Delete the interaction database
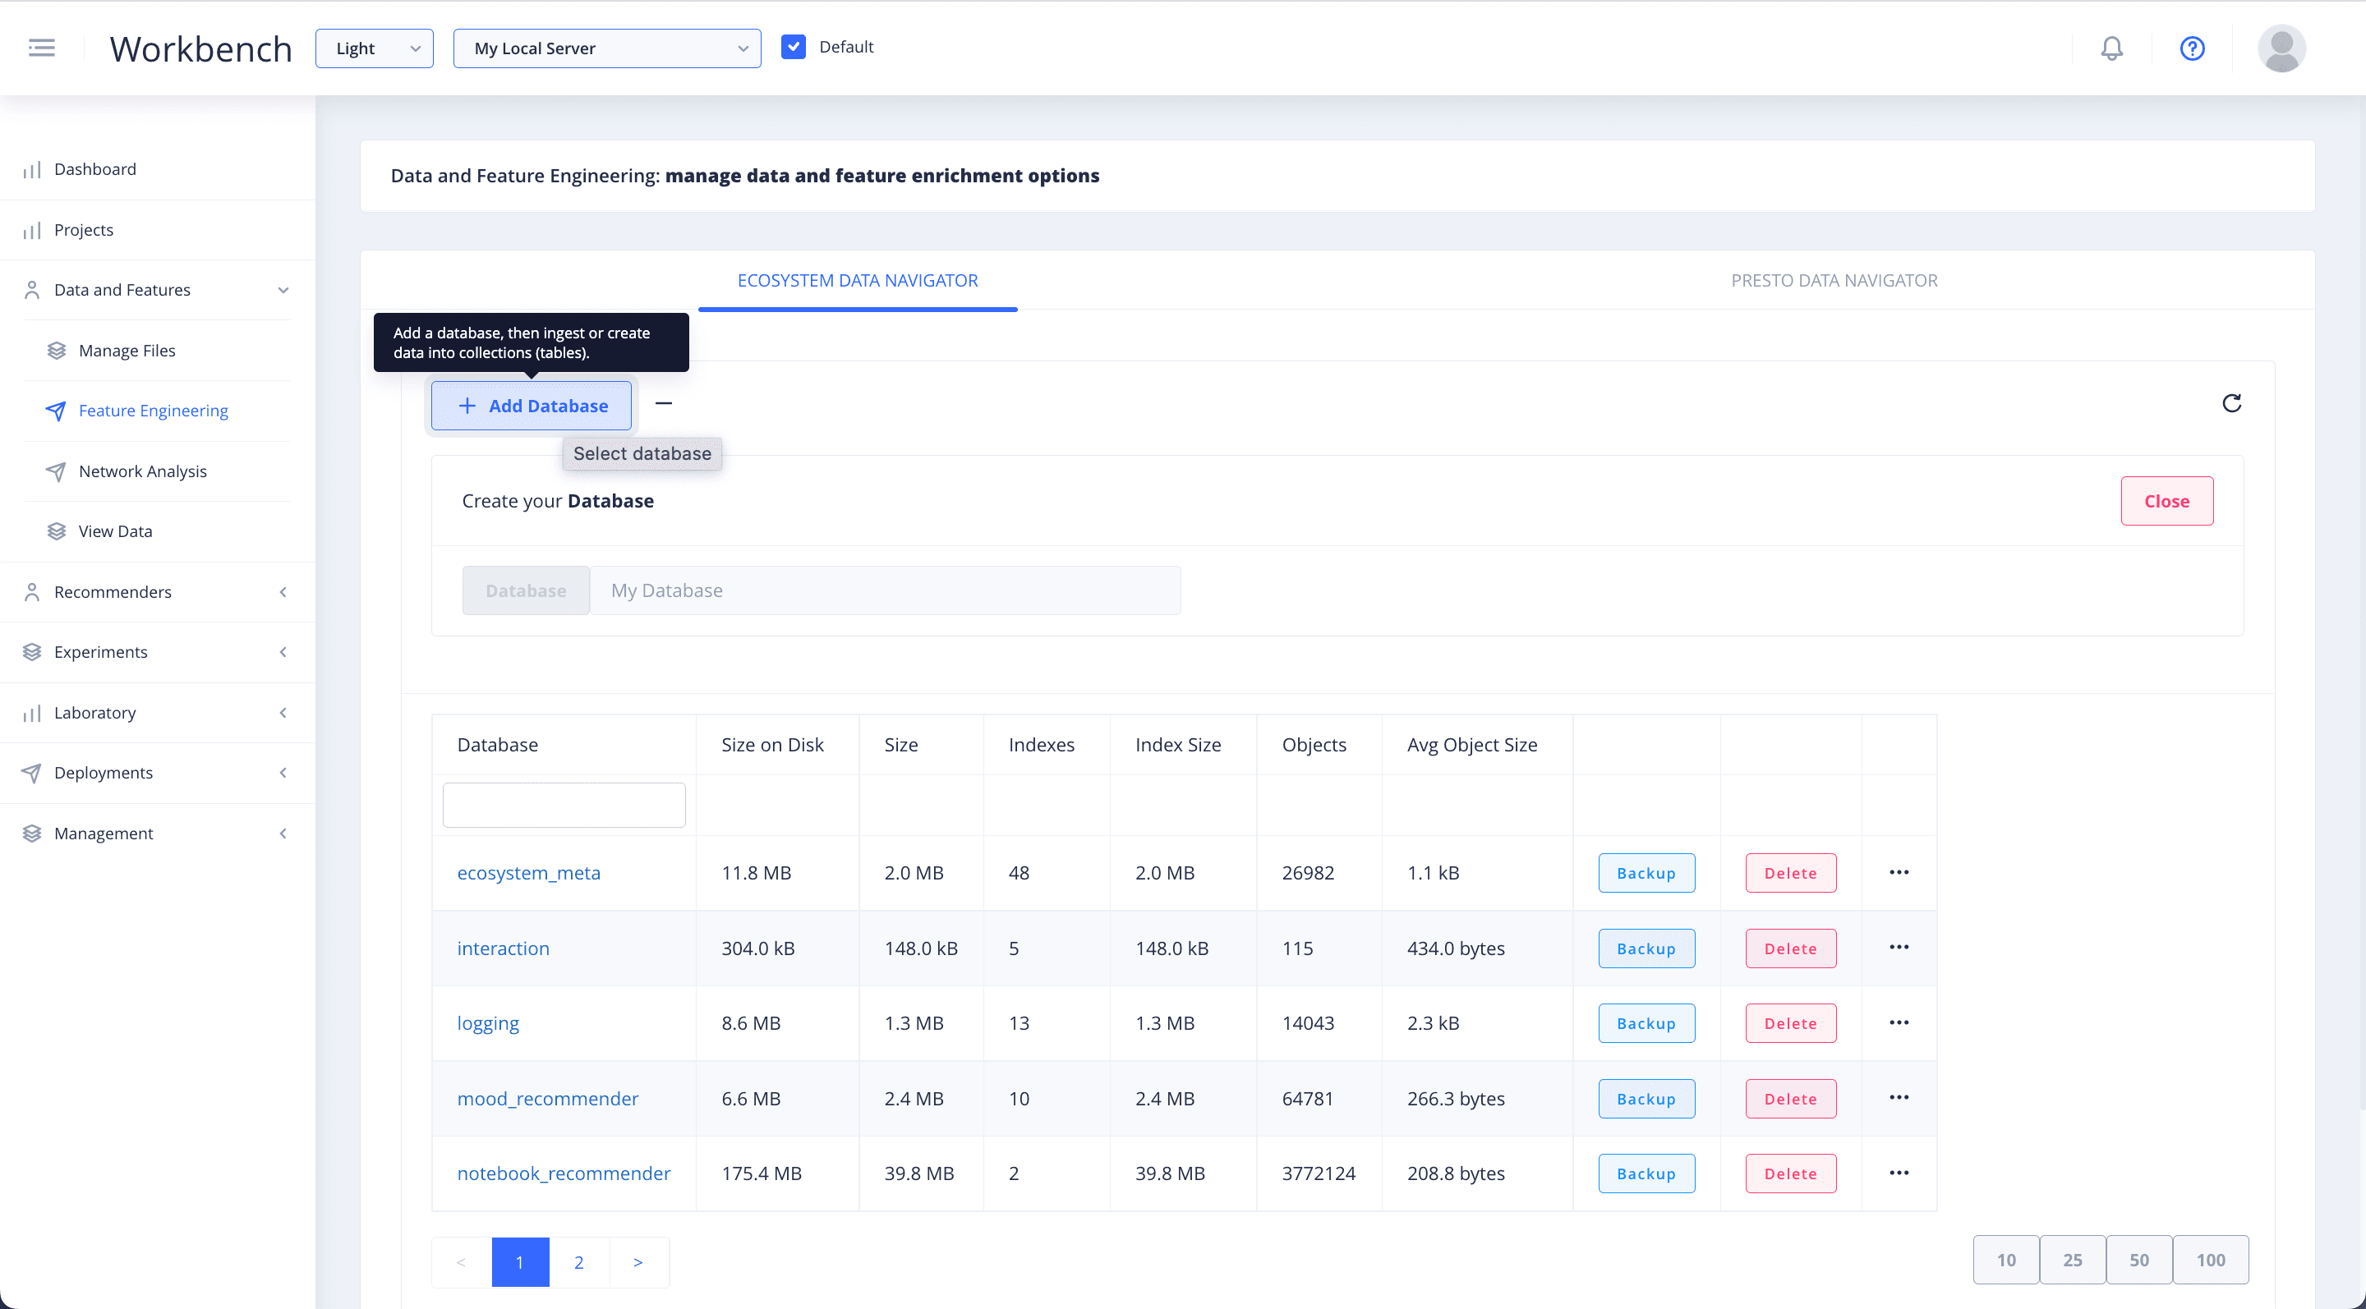This screenshot has width=2366, height=1309. (1789, 946)
